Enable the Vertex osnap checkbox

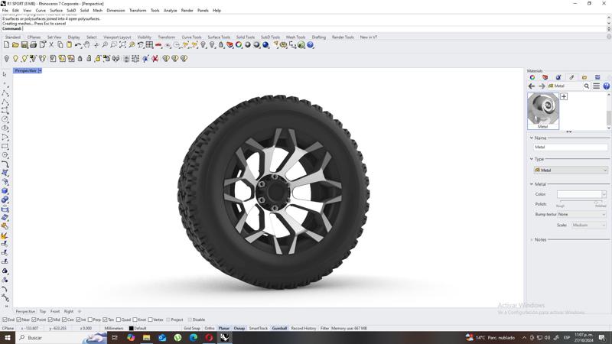[150, 320]
